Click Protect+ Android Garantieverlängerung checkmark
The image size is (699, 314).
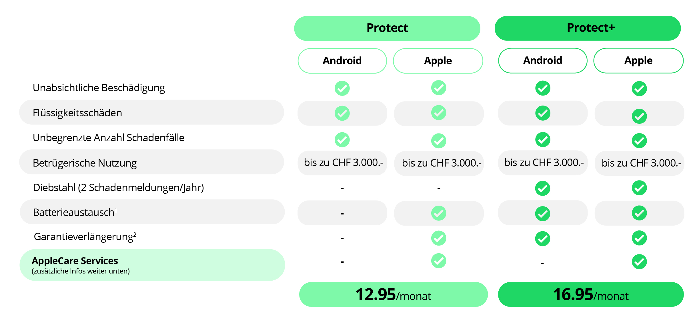[x=543, y=239]
